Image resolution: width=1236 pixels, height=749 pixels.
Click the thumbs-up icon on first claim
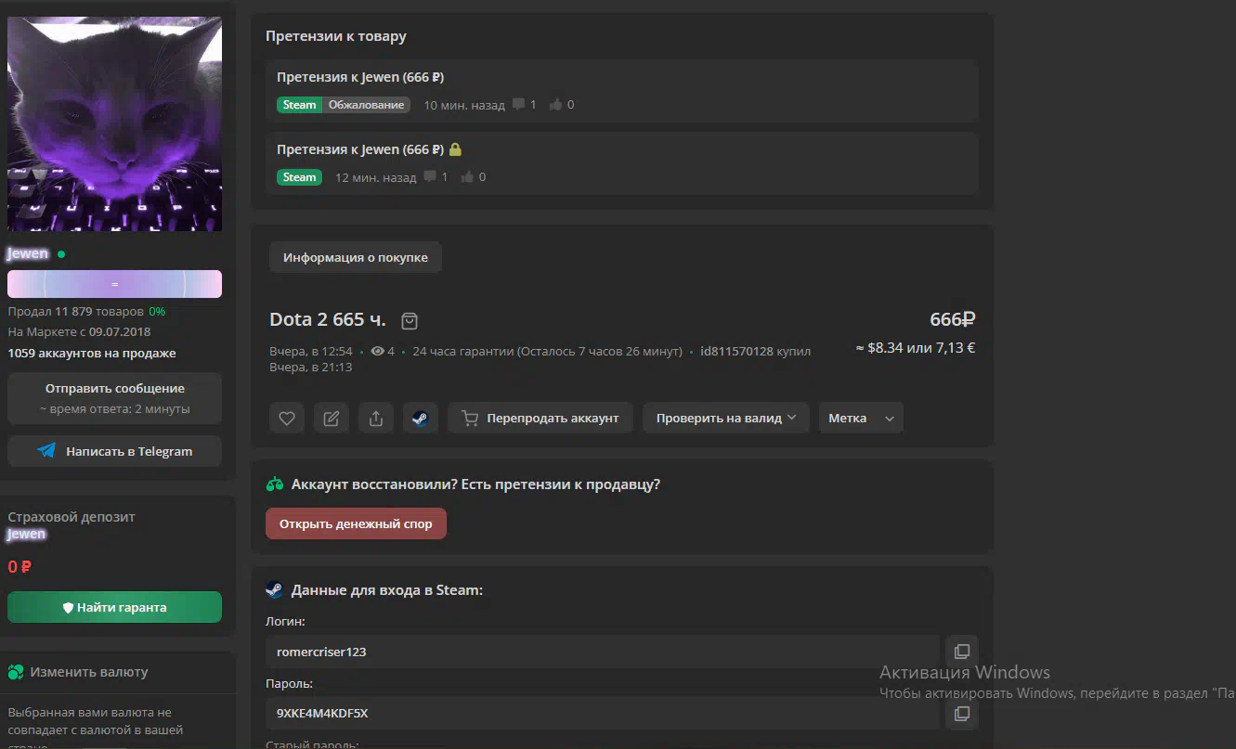point(555,105)
